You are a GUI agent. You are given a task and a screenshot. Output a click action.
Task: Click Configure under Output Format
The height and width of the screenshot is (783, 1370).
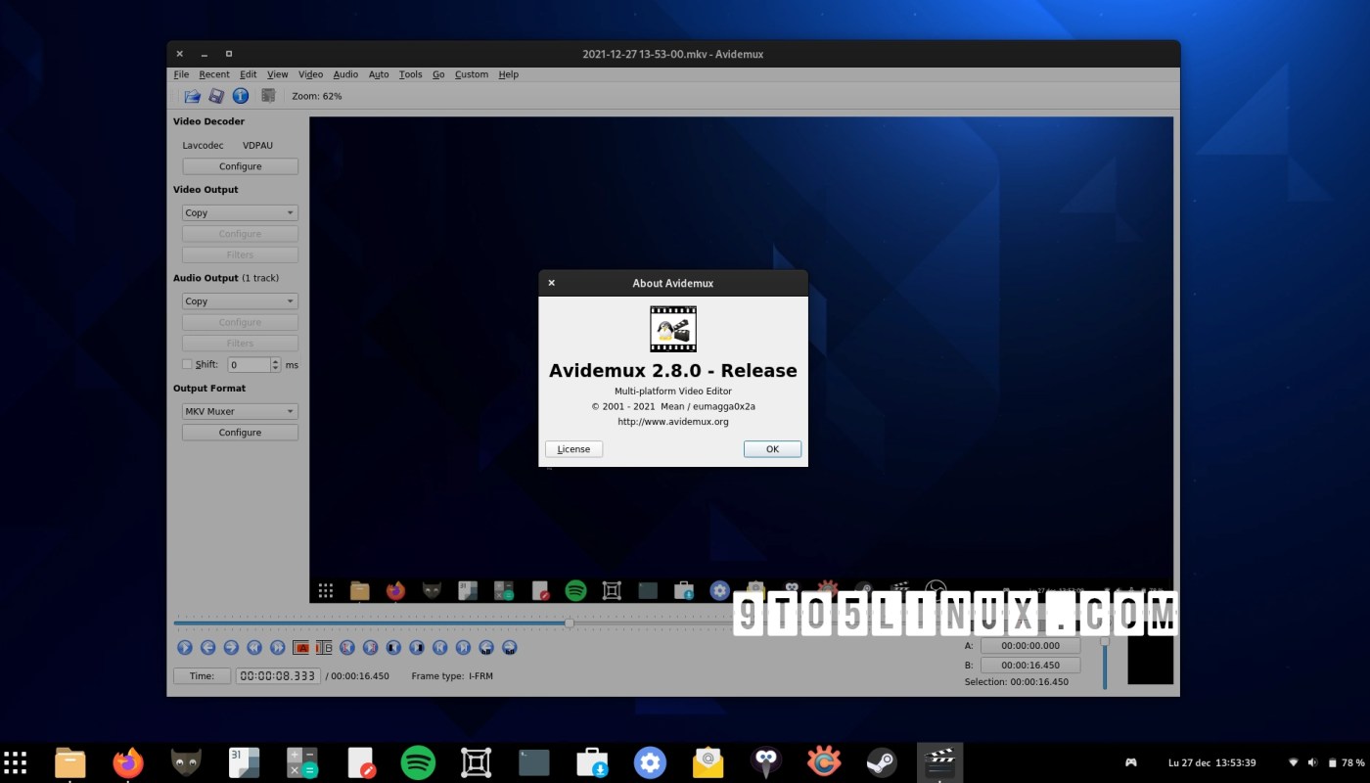pyautogui.click(x=240, y=433)
